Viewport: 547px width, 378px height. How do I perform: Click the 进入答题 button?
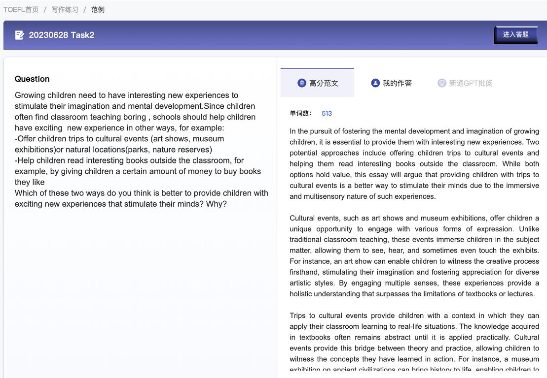[515, 35]
